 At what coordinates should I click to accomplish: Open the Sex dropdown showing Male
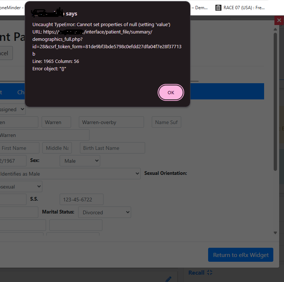pos(80,161)
